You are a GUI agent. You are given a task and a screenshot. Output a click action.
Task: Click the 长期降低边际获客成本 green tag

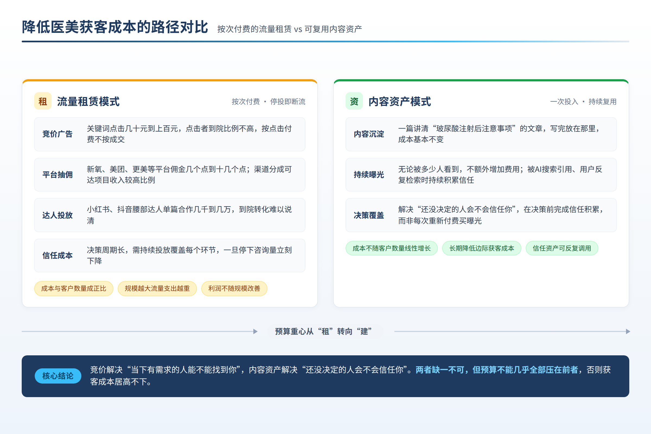482,248
